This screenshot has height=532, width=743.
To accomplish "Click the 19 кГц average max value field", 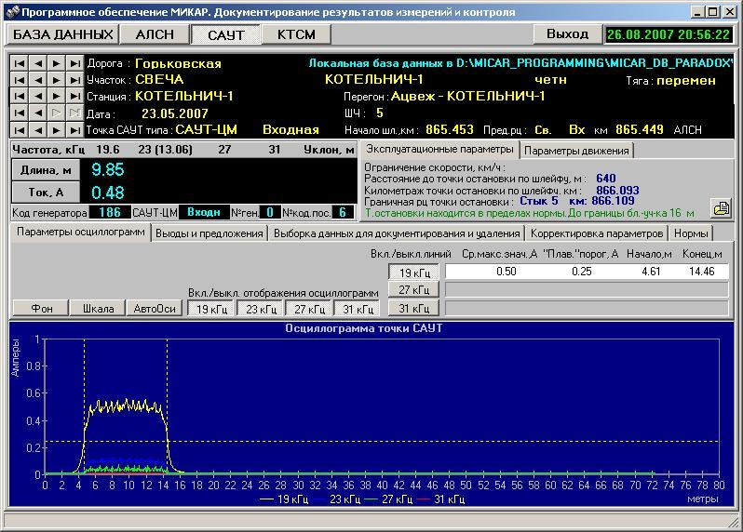I will (506, 272).
